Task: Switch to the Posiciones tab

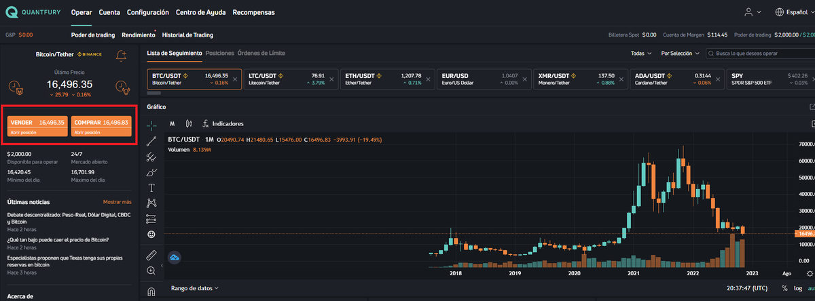Action: (219, 53)
